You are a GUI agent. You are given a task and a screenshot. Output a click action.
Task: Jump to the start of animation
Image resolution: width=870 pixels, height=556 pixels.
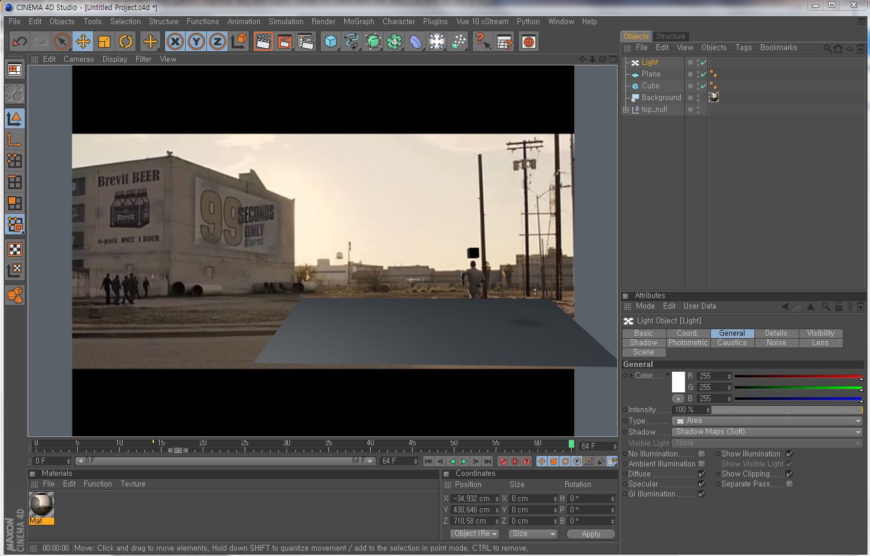[x=429, y=461]
